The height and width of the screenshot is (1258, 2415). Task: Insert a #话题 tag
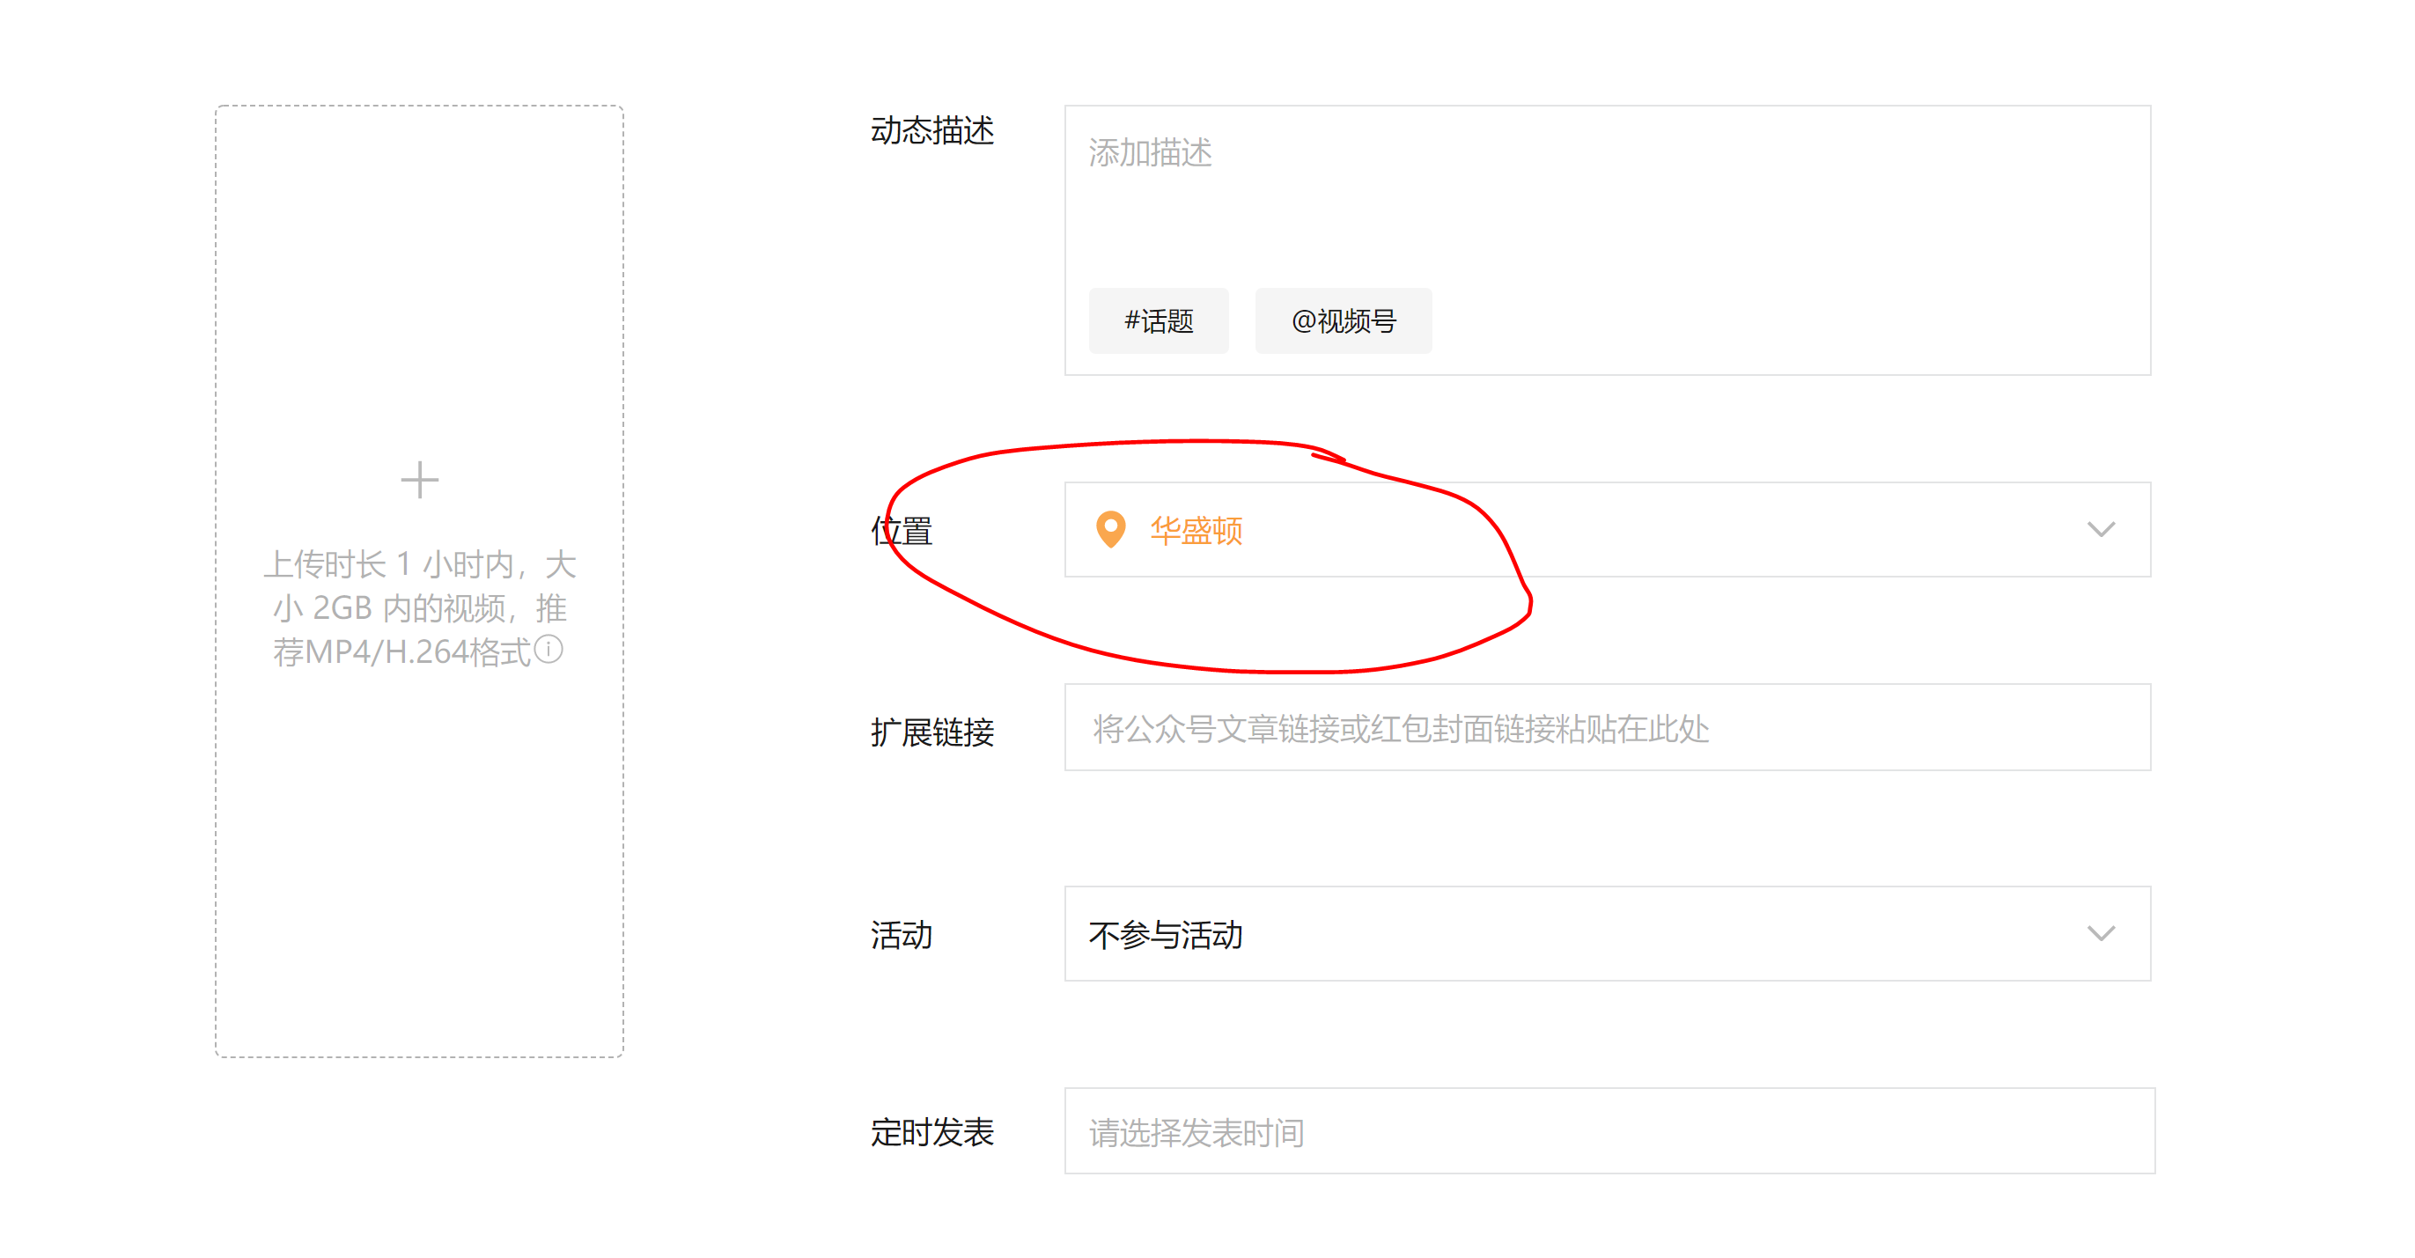1158,321
